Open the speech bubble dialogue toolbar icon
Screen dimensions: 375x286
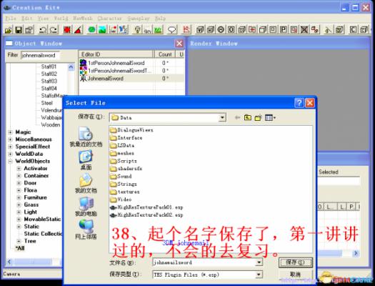coord(172,30)
